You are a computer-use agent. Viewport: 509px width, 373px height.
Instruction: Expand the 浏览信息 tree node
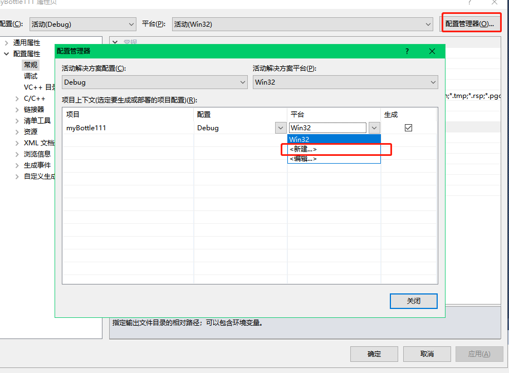(17, 154)
